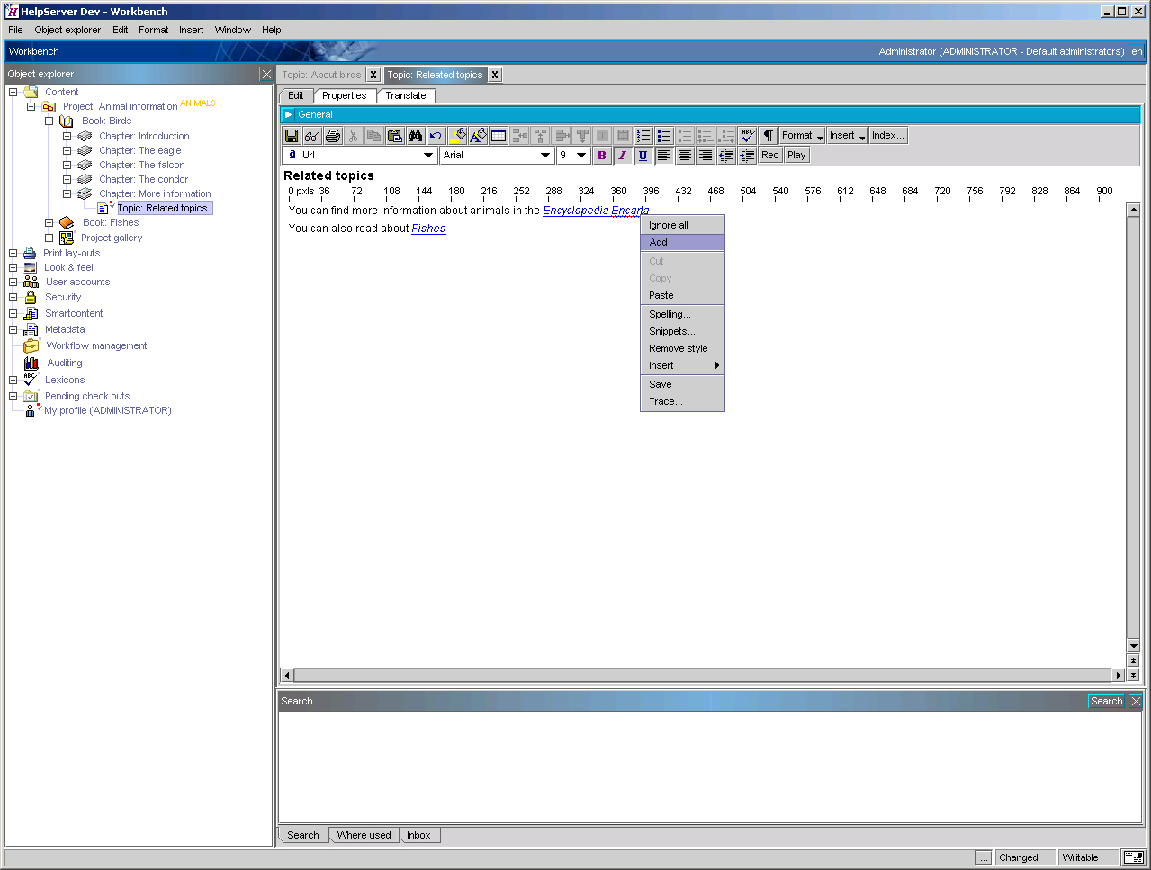This screenshot has width=1151, height=870.
Task: Choose Add in the context menu
Action: (682, 242)
